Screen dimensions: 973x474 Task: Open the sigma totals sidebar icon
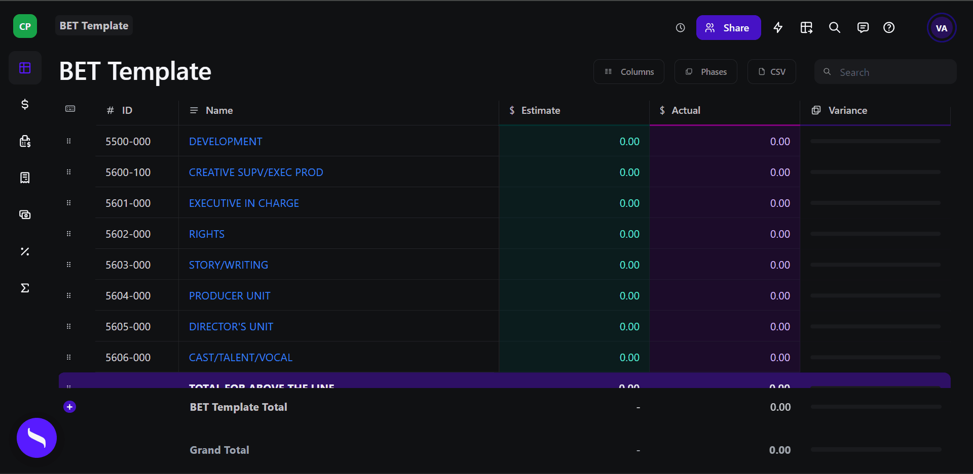[25, 288]
